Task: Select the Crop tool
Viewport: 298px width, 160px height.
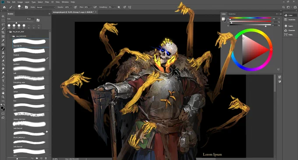Action: pos(3,32)
